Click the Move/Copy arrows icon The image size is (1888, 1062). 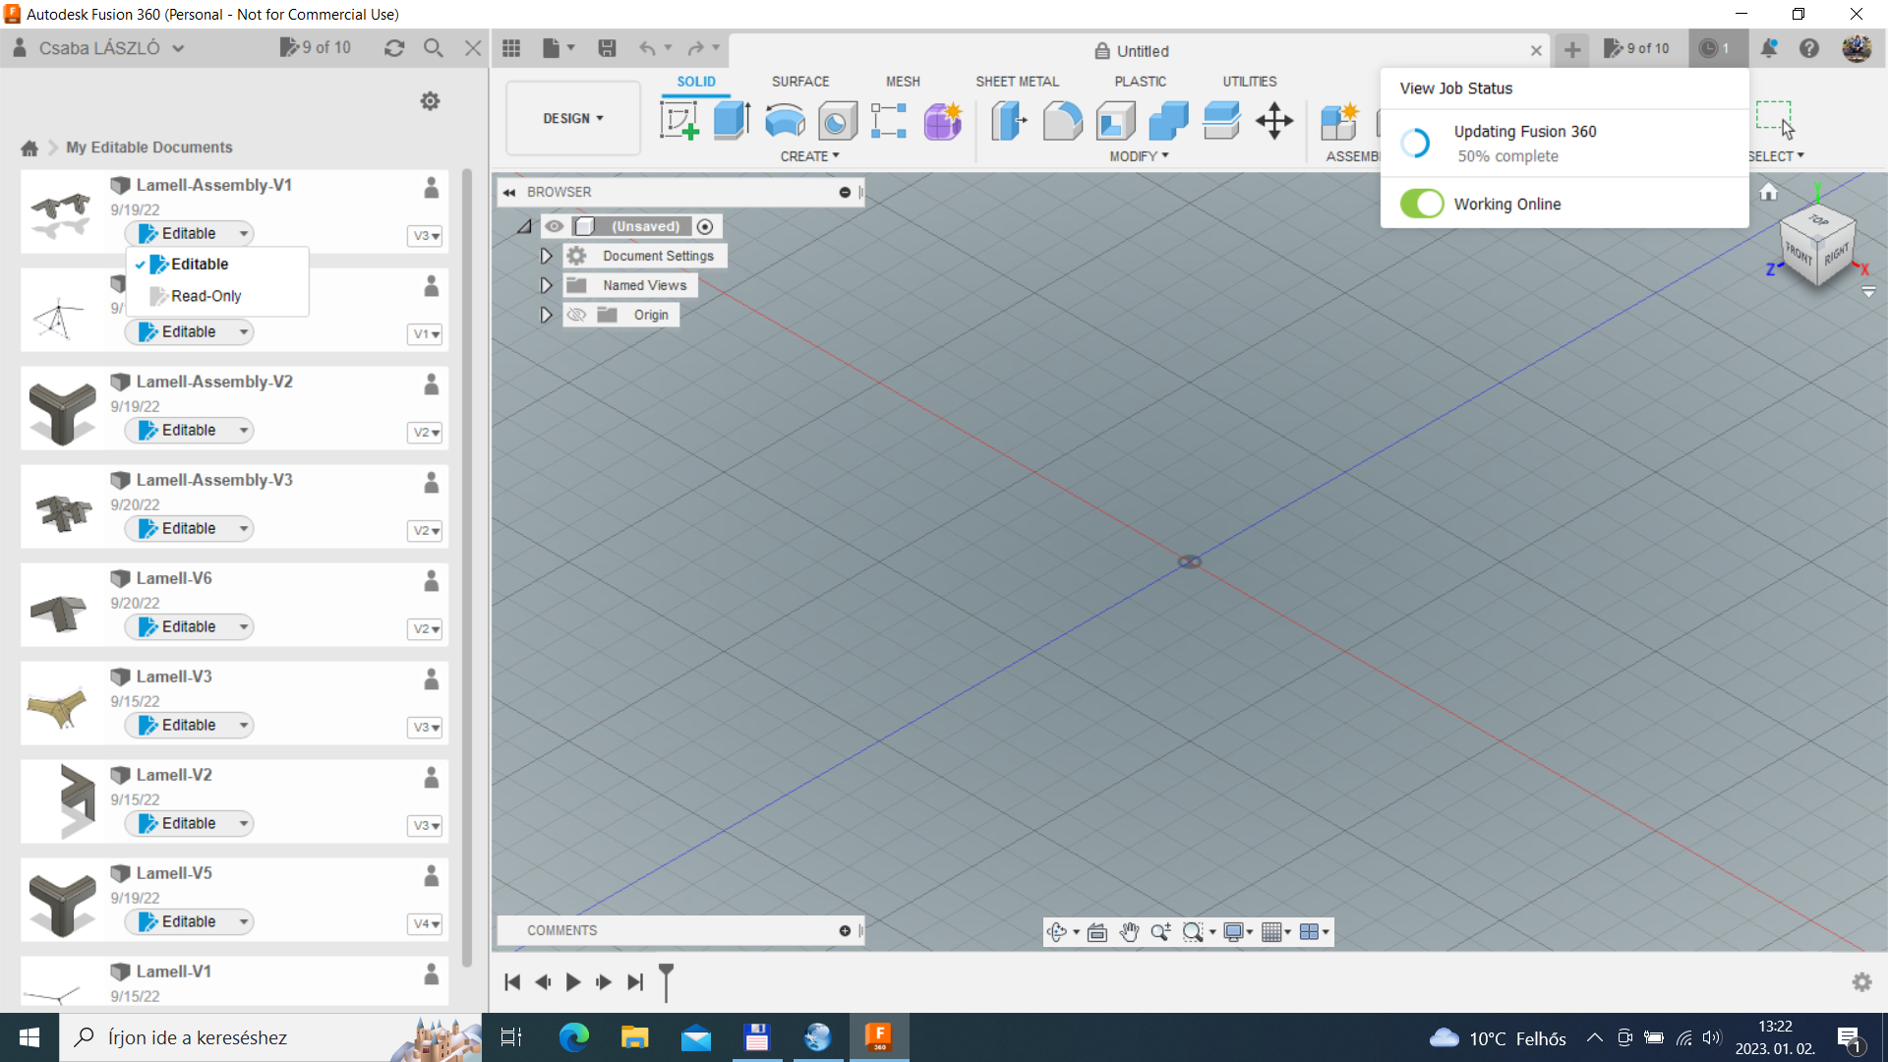point(1274,121)
